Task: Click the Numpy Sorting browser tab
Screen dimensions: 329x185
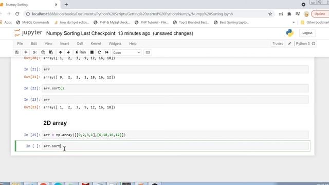Action: click(x=29, y=5)
